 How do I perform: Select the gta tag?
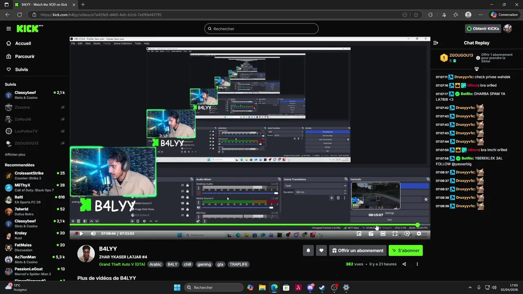(x=220, y=265)
